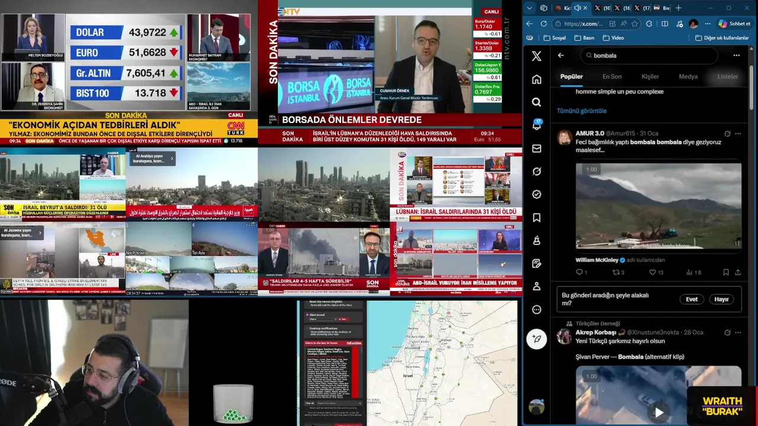Open Home in X sidebar
The height and width of the screenshot is (426, 758).
tap(537, 79)
